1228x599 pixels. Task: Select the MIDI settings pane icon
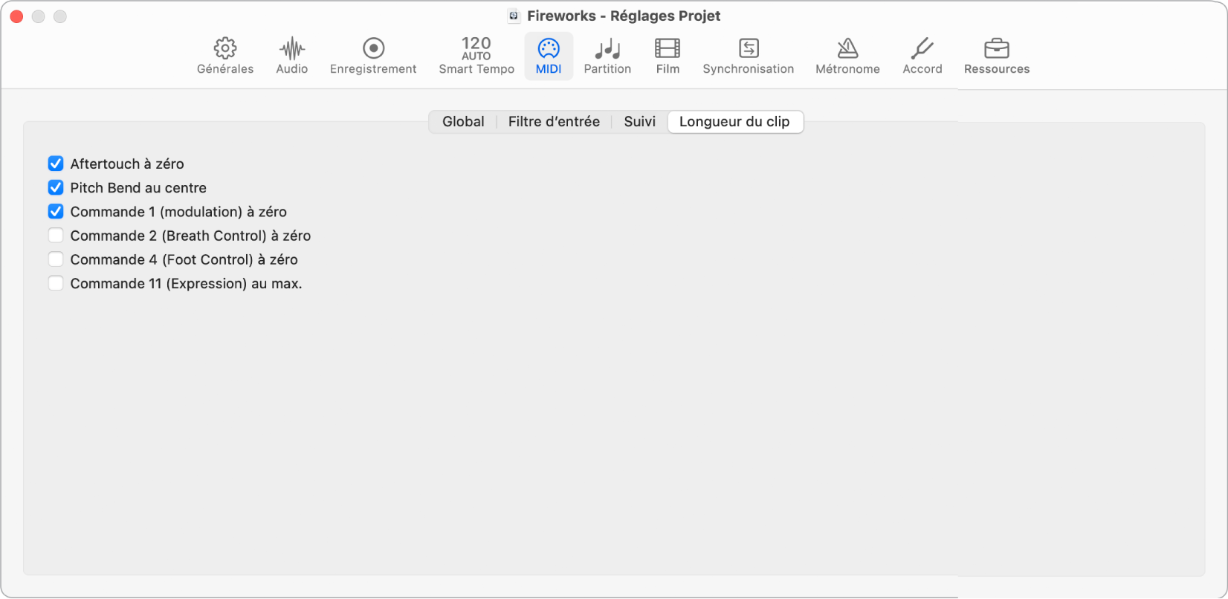click(549, 56)
